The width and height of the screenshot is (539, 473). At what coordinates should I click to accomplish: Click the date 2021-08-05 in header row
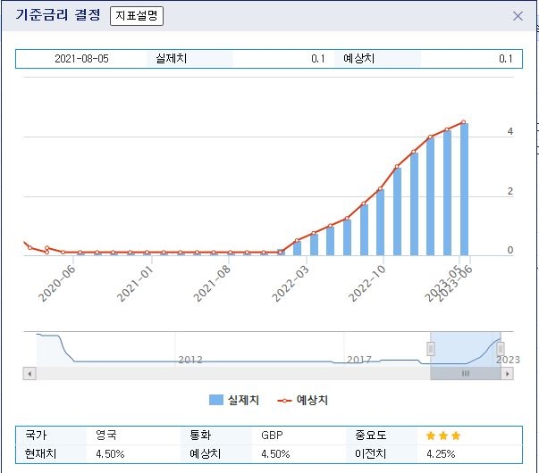point(81,59)
